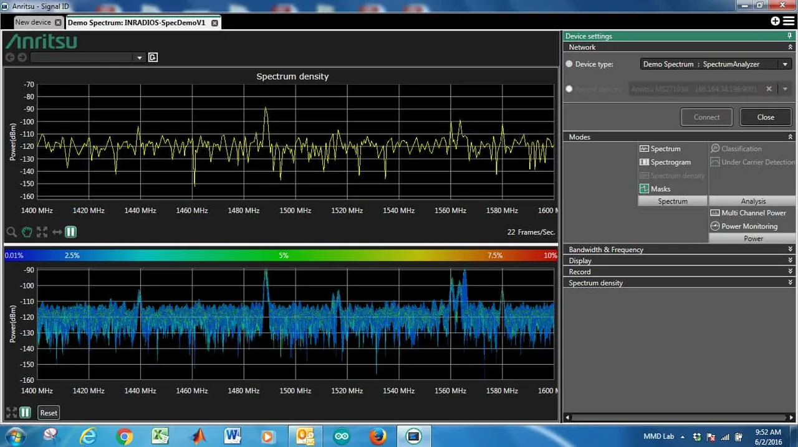This screenshot has height=447, width=798.
Task: Open Power Monitoring mode
Action: point(744,226)
